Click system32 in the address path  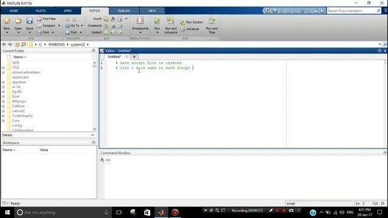coord(78,44)
